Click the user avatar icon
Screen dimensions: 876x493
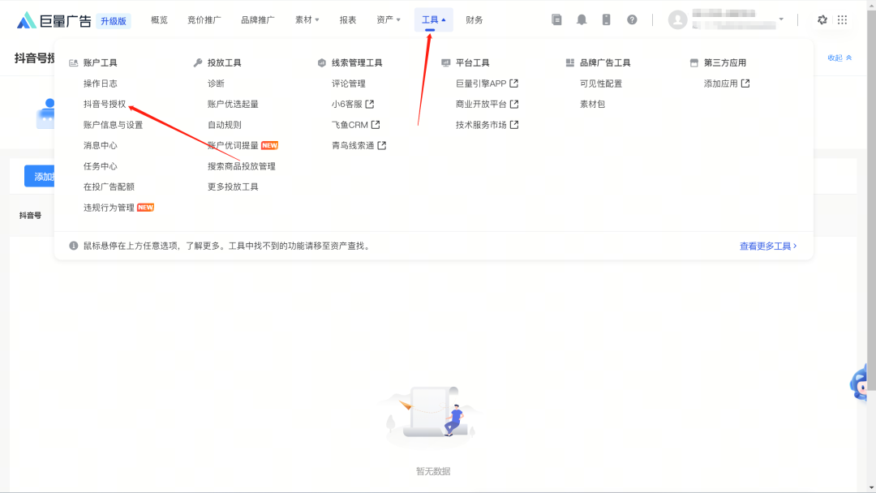(677, 20)
